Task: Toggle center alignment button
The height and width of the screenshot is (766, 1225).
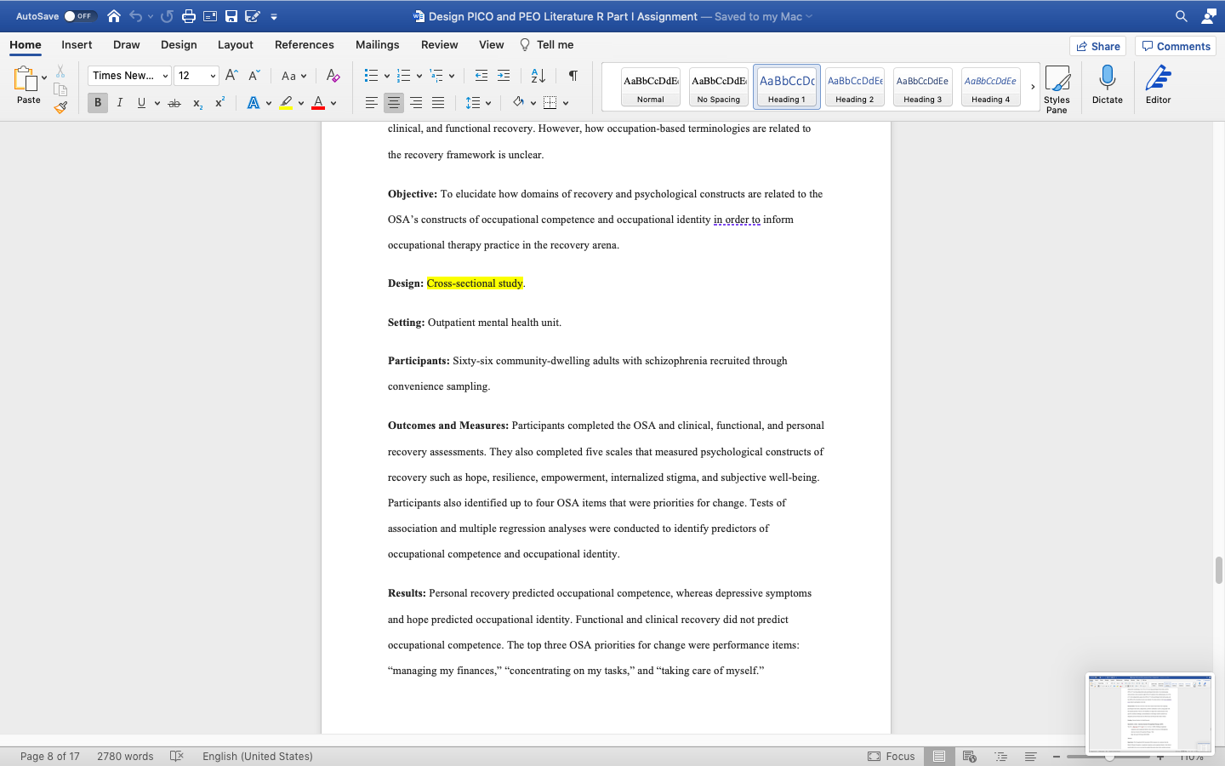Action: pyautogui.click(x=394, y=103)
